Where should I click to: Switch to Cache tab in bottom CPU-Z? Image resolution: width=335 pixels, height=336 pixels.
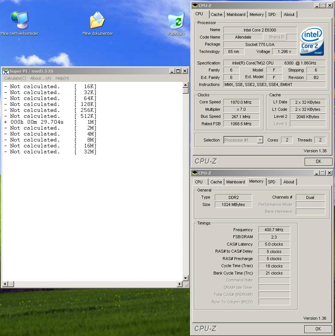coord(216,182)
